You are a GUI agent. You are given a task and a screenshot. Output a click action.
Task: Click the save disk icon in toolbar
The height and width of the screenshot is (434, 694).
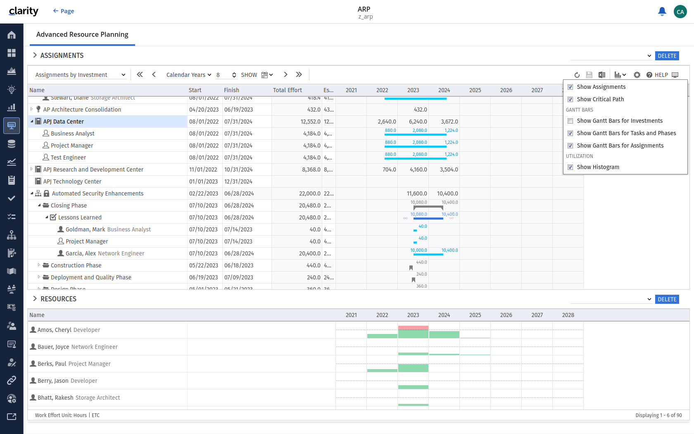(x=589, y=75)
